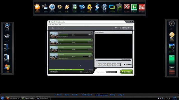Click the wand icon in converter toolbar
The height and width of the screenshot is (100, 179).
(x=64, y=28)
